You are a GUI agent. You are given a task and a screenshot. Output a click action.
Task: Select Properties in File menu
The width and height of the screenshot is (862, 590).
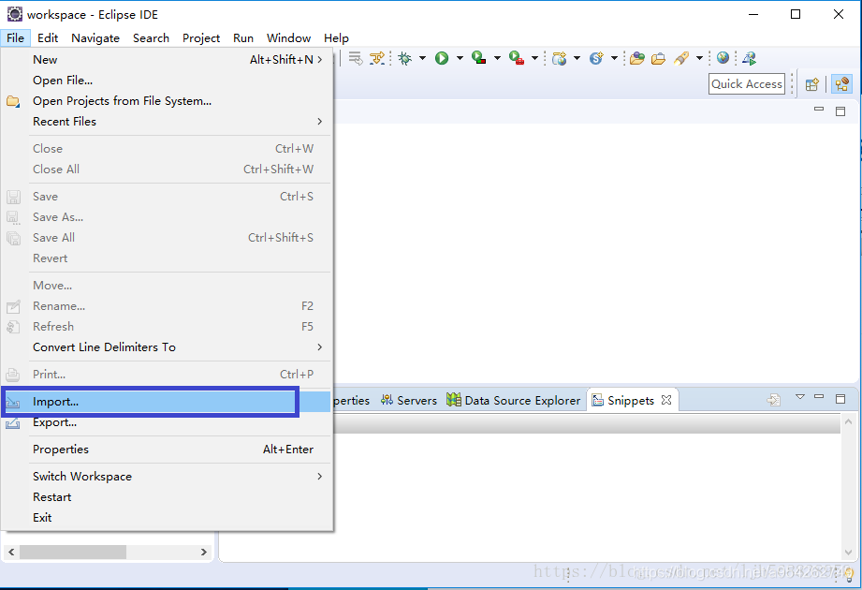click(x=167, y=450)
